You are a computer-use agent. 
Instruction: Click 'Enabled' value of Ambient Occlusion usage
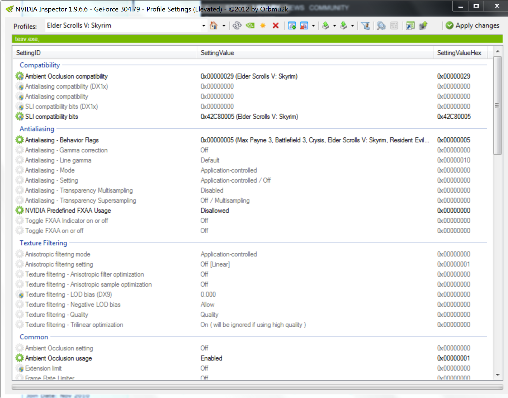coord(211,358)
